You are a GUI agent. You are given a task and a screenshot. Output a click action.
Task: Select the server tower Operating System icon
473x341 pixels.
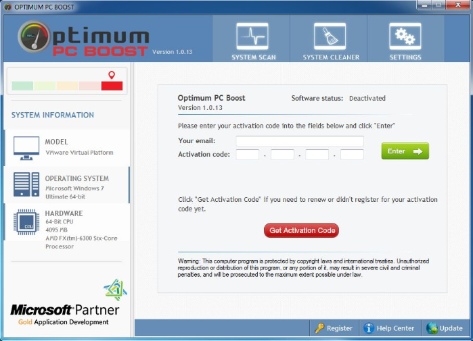coord(26,184)
